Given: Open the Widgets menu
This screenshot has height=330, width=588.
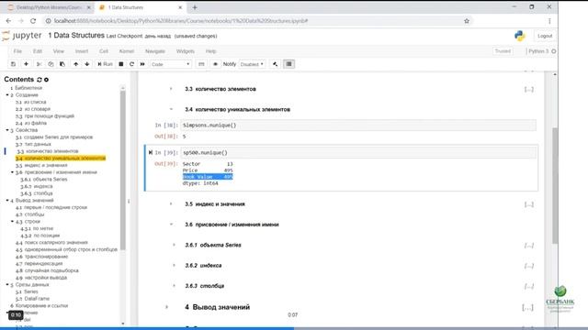Looking at the screenshot, I should [x=186, y=51].
